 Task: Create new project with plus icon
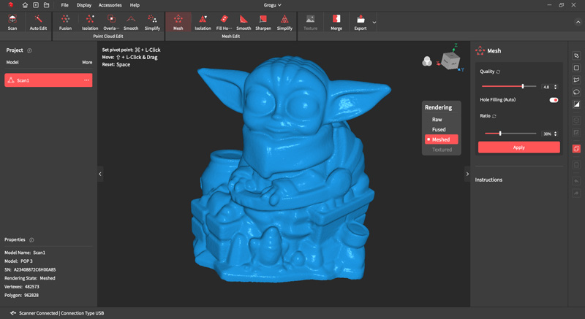click(x=36, y=5)
